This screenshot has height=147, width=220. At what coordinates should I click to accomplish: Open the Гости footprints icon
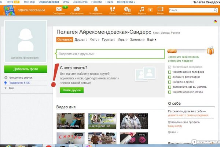click(x=112, y=9)
